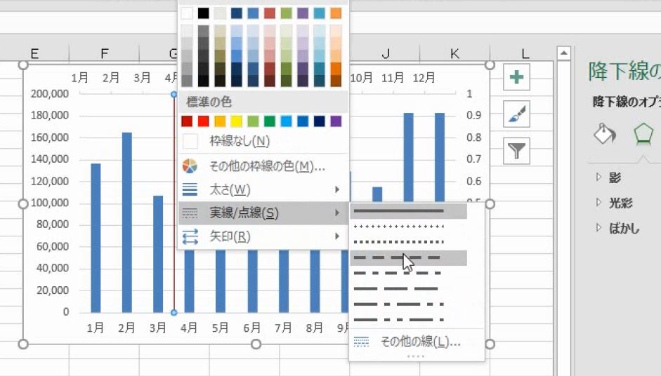Click the 5月 bottom axis label
Image resolution: width=661 pixels, height=376 pixels.
pos(220,328)
